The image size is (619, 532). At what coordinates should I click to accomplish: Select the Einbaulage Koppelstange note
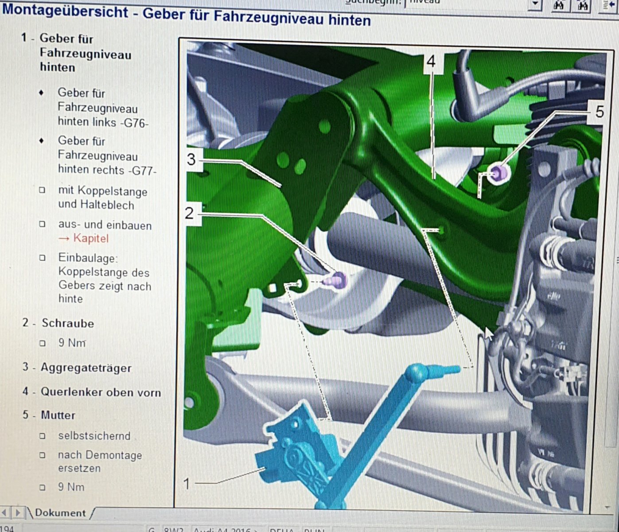(x=105, y=278)
